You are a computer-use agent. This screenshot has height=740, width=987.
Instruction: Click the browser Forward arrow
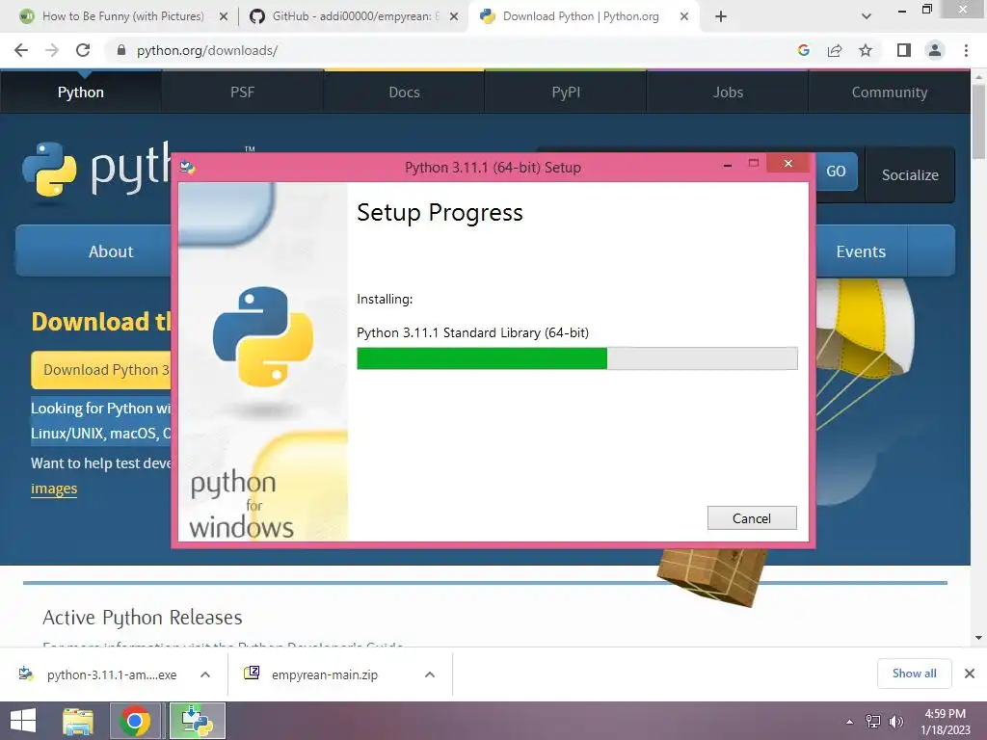click(x=52, y=50)
